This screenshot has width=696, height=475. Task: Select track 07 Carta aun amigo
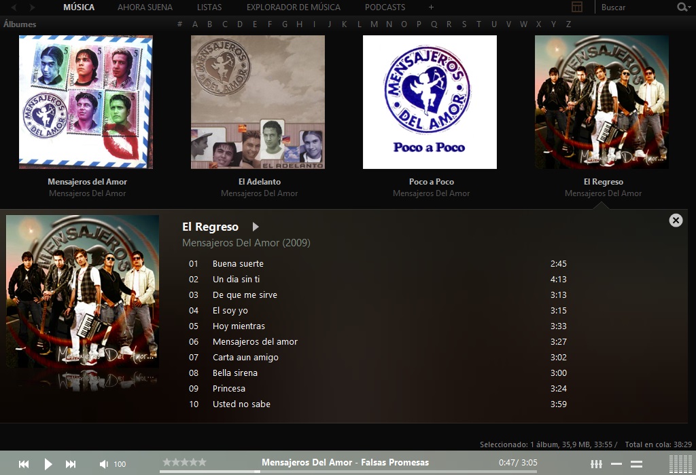377,357
